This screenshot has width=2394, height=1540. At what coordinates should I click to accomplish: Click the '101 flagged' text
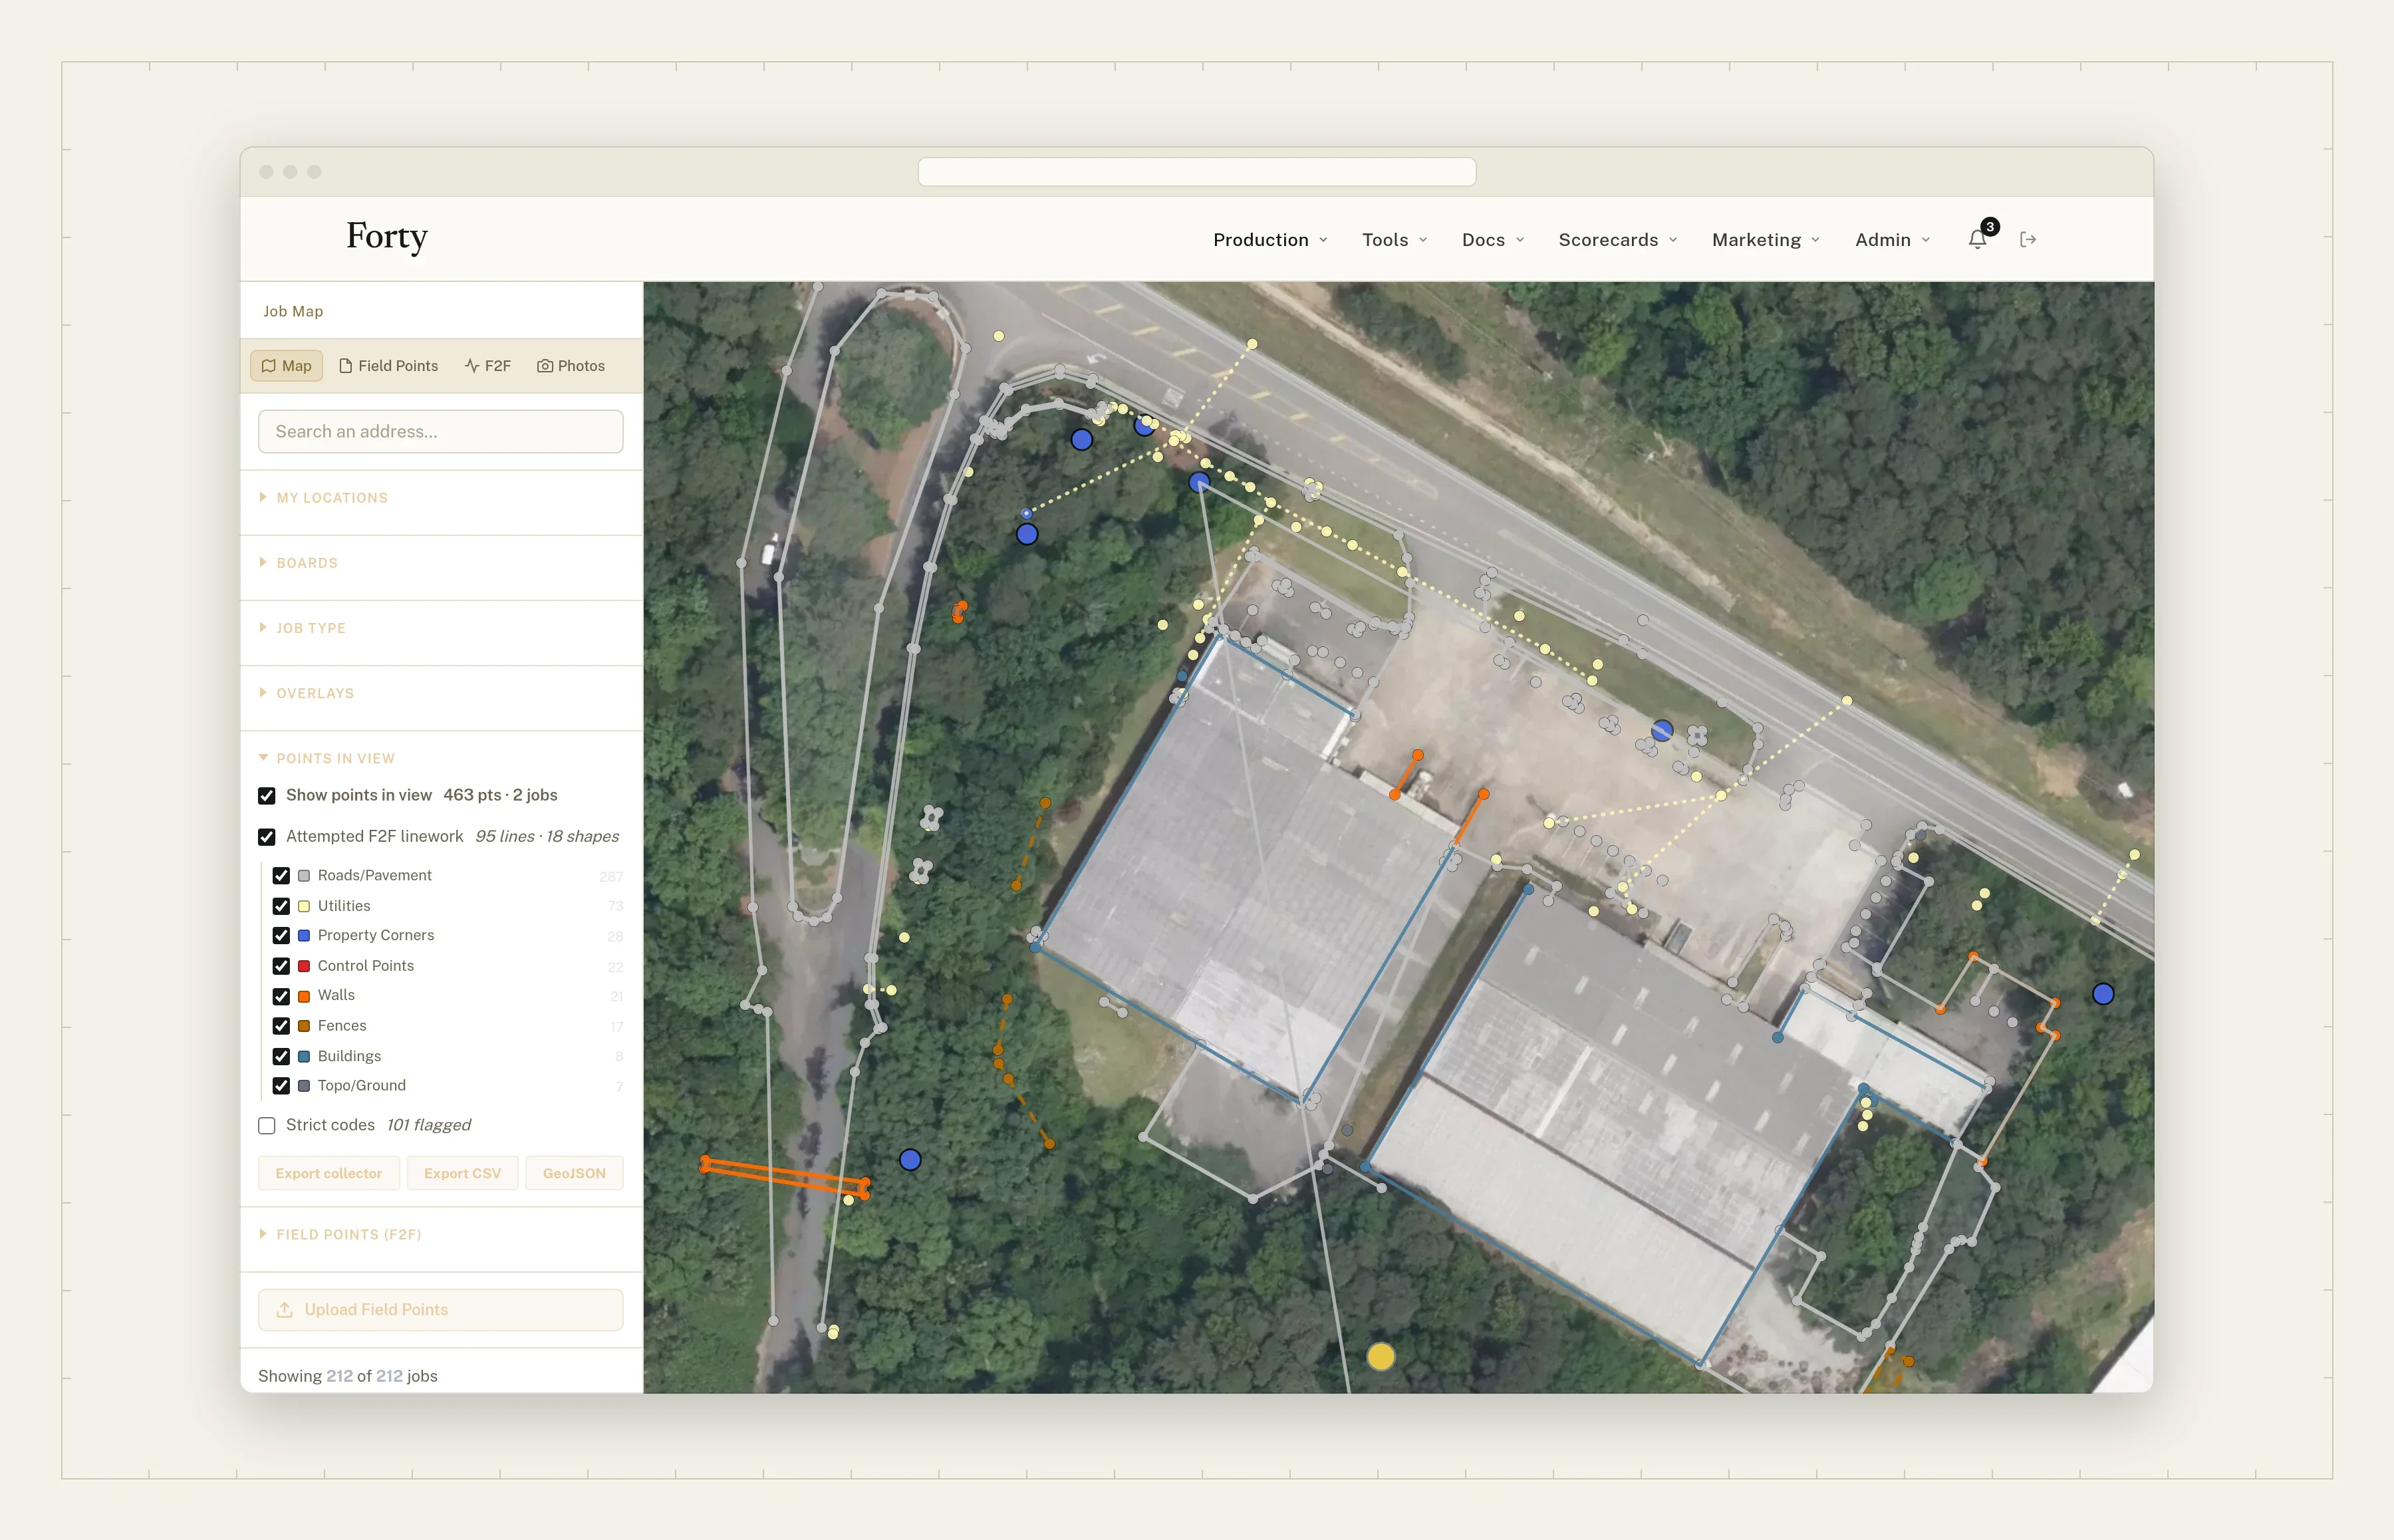429,1125
